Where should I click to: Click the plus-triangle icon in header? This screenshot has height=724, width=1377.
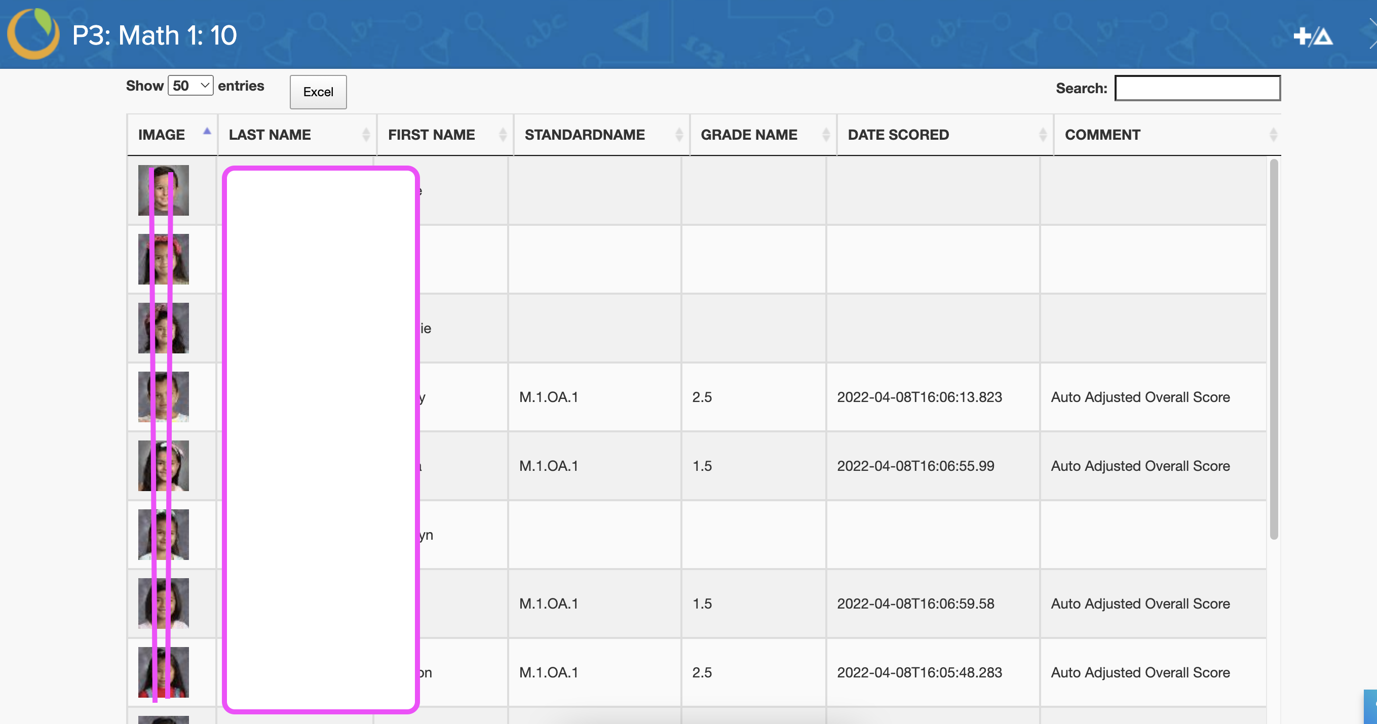tap(1312, 36)
